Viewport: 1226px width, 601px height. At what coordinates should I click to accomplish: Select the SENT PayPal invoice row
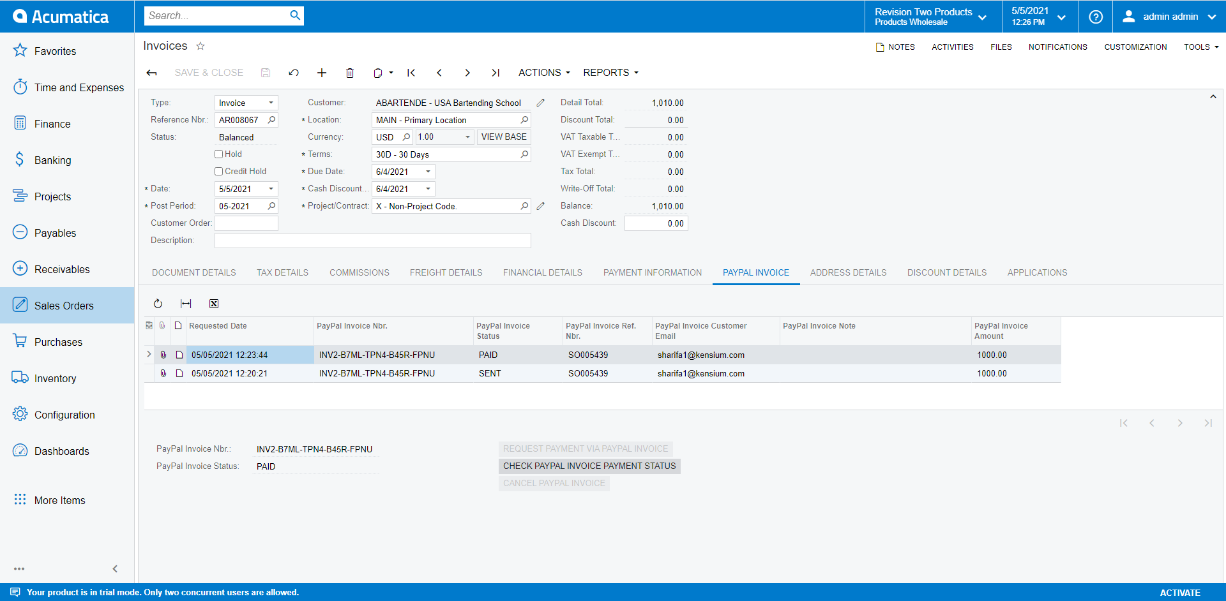point(603,373)
